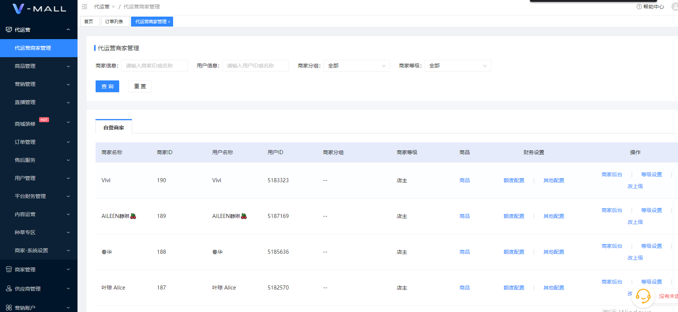Open 商品 link for 春华
Image resolution: width=678 pixels, height=312 pixels.
click(465, 252)
